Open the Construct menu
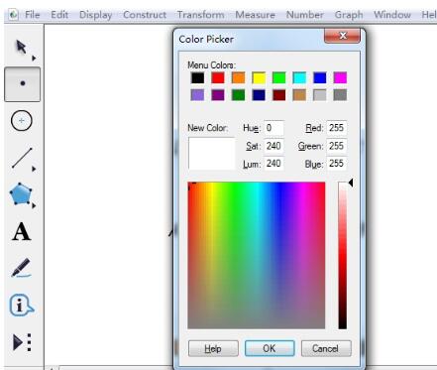This screenshot has height=370, width=437. 145,15
